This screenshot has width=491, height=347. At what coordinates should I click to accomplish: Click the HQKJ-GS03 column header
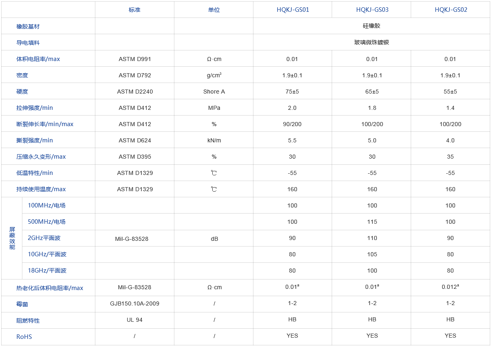click(x=372, y=10)
